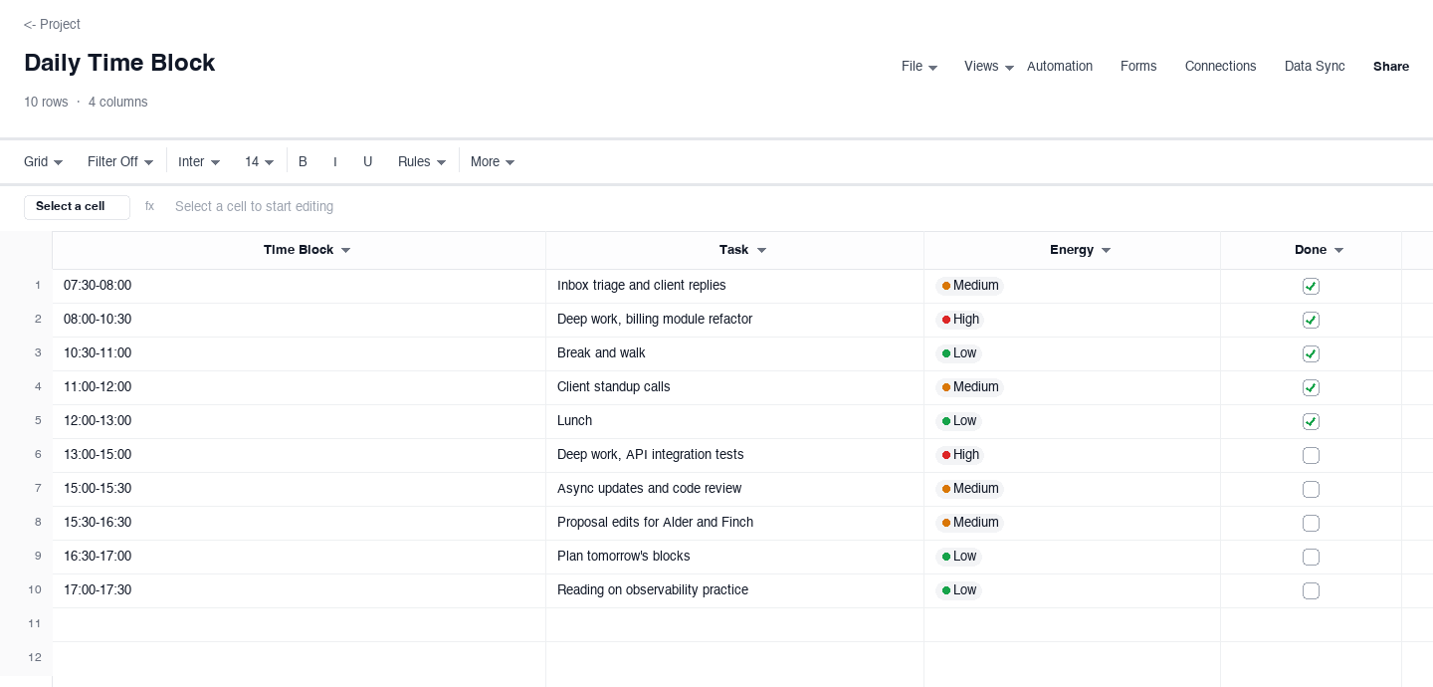Uncheck Done for Break and walk
This screenshot has height=687, width=1433.
pyautogui.click(x=1311, y=354)
